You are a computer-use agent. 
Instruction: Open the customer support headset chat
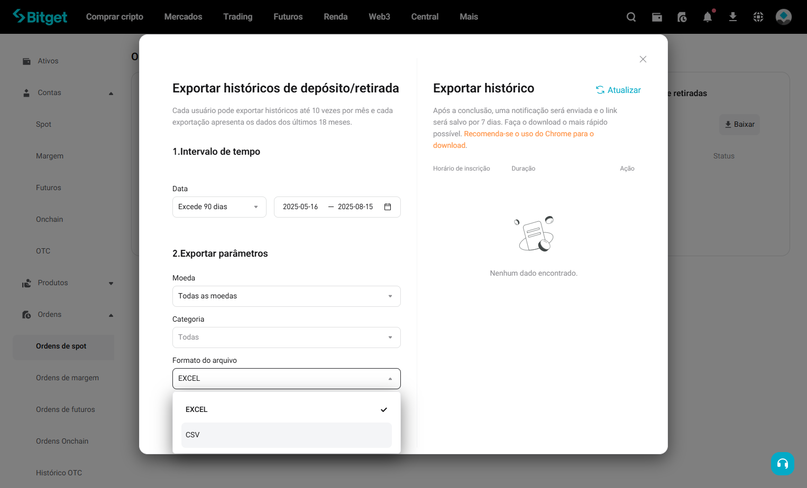(x=783, y=464)
